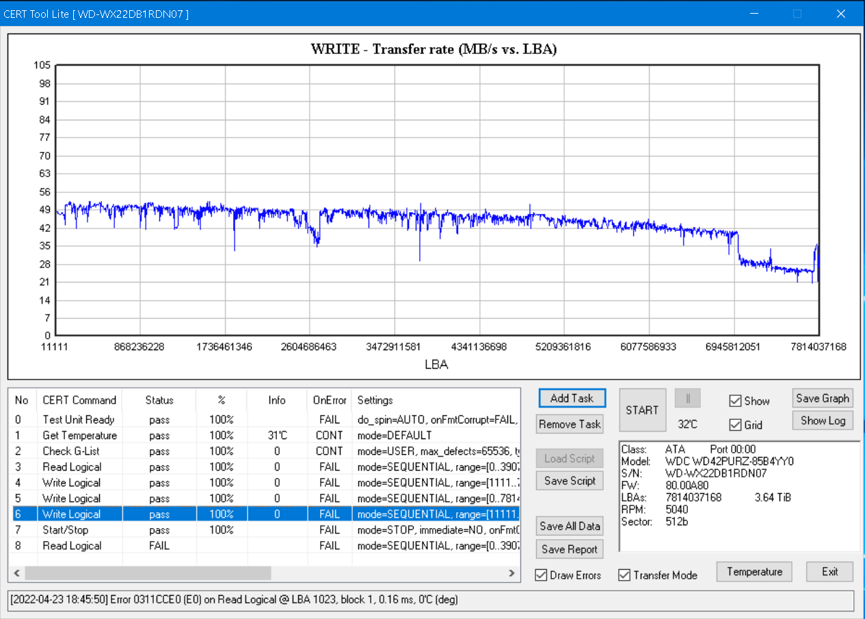Uncheck the Draw Errors option
Image resolution: width=865 pixels, height=619 pixels.
tap(542, 575)
